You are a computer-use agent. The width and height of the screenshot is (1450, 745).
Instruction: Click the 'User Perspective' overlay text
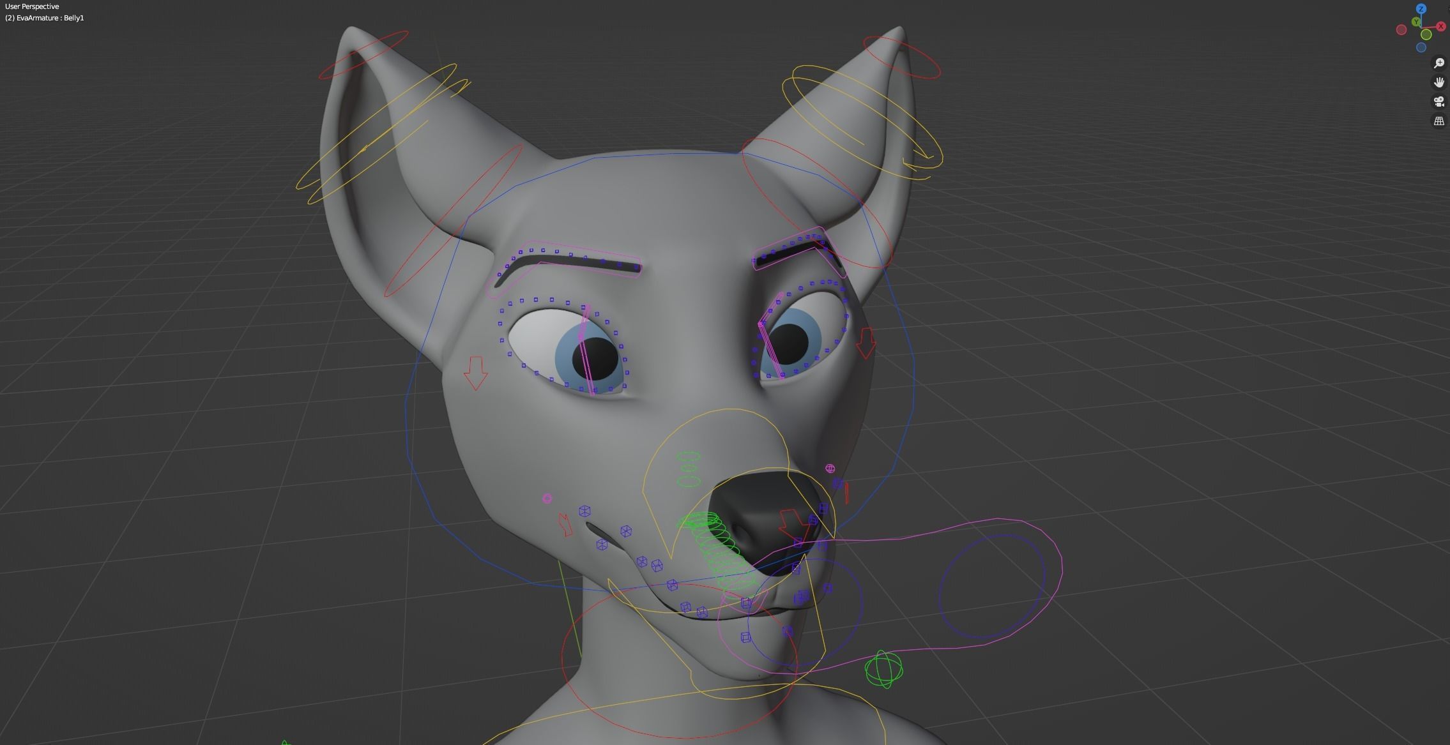click(32, 6)
